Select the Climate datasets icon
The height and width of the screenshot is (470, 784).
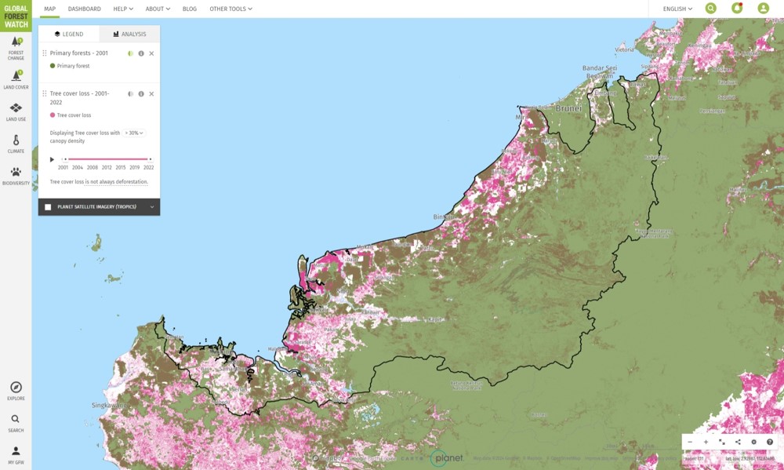coord(16,144)
